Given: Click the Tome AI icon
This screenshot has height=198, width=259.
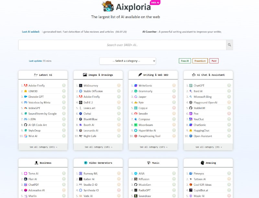Looking at the screenshot, I should click(x=26, y=173).
